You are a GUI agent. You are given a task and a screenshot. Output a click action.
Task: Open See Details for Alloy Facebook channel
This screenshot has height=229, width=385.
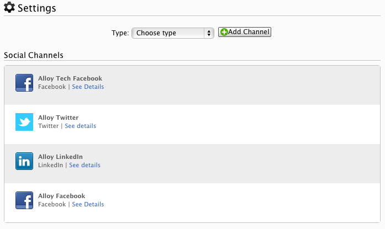point(88,204)
